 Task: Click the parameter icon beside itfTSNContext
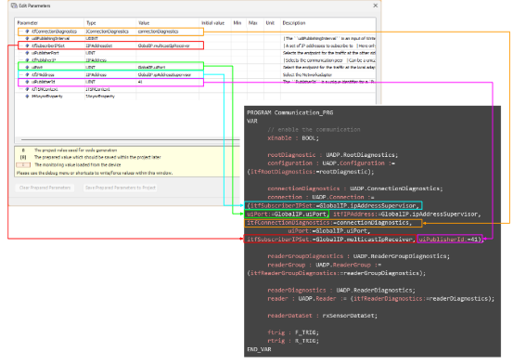coord(28,89)
